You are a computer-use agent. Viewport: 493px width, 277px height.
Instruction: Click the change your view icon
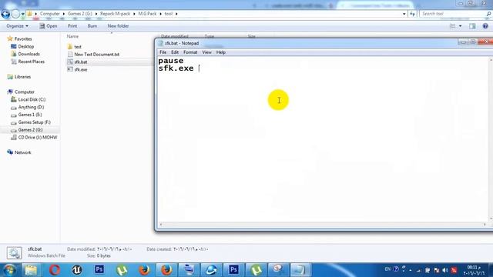(x=452, y=26)
